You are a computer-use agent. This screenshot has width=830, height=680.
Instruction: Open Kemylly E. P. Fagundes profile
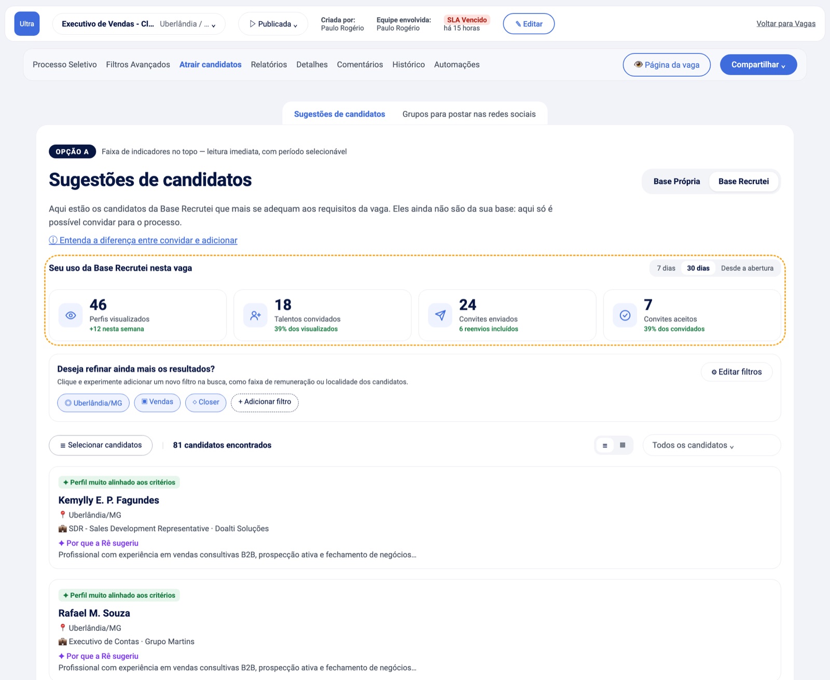pos(109,500)
